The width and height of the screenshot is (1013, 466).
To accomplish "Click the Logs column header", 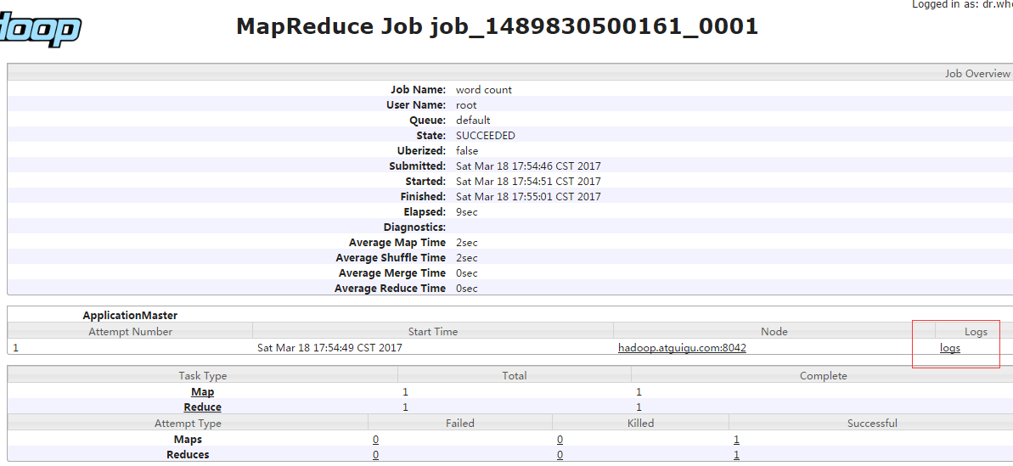I will pyautogui.click(x=976, y=332).
